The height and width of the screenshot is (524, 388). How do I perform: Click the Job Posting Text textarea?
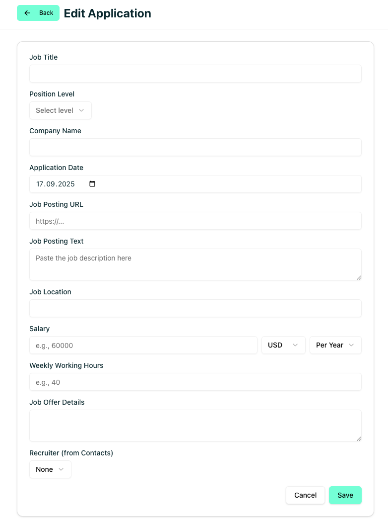(x=195, y=264)
